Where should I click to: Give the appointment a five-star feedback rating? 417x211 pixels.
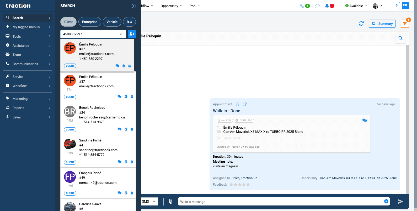tap(248, 185)
